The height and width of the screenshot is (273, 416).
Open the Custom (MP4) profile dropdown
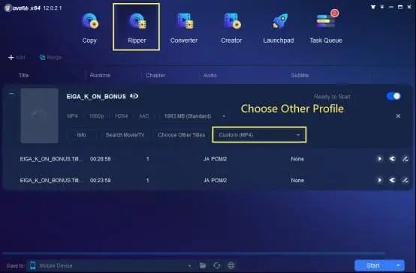click(259, 135)
